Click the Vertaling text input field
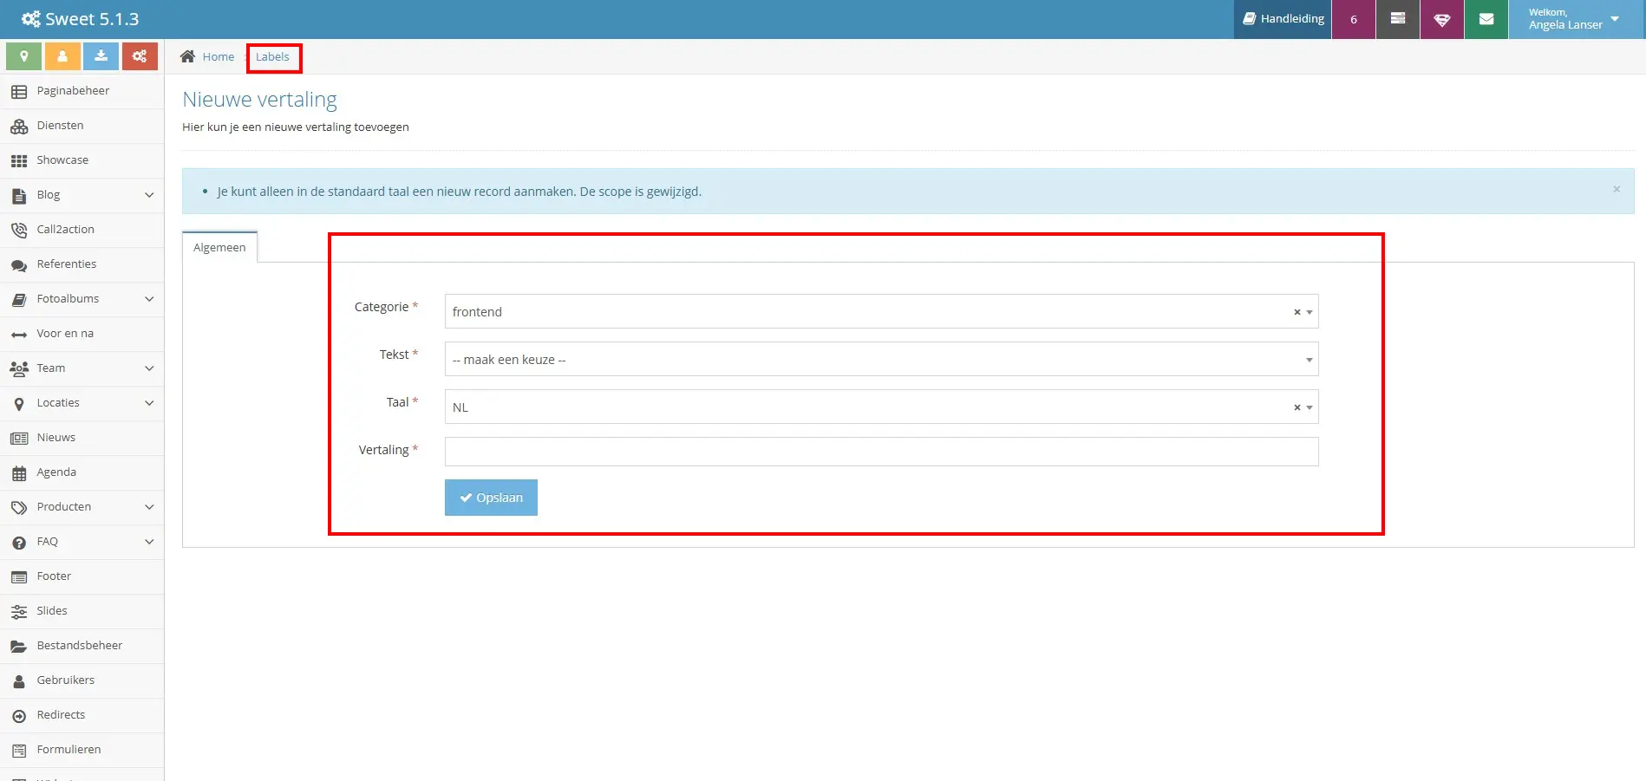 pos(881,452)
